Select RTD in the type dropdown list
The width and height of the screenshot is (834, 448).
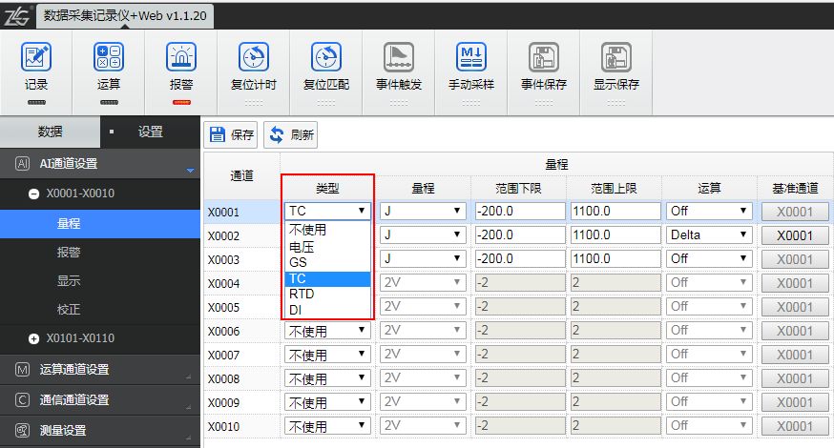[302, 295]
